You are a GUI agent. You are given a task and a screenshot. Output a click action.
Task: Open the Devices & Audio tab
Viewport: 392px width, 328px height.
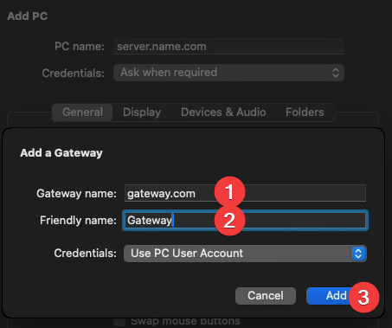tap(223, 113)
